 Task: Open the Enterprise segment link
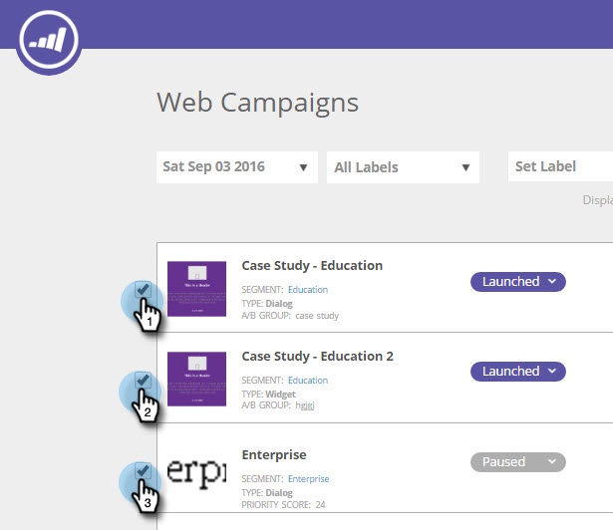tap(308, 479)
